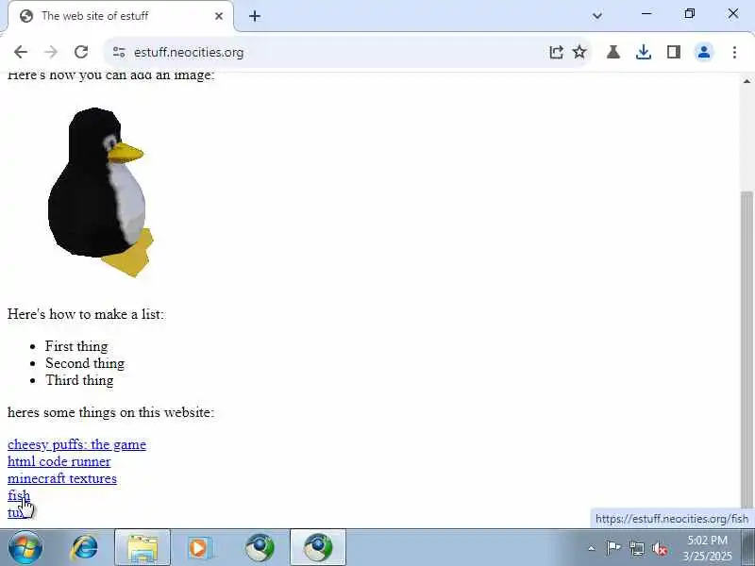
Task: Go back using the browser back arrow
Action: click(x=21, y=52)
